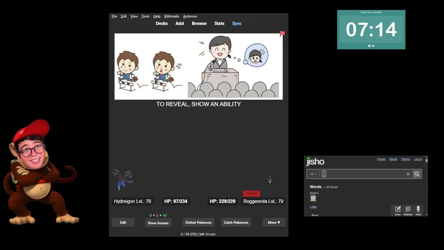Click the 'Time for a break!' label

(x=371, y=12)
